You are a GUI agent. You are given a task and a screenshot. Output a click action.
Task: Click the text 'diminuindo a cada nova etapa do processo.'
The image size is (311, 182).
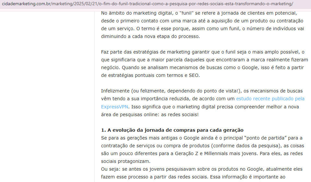150,36
